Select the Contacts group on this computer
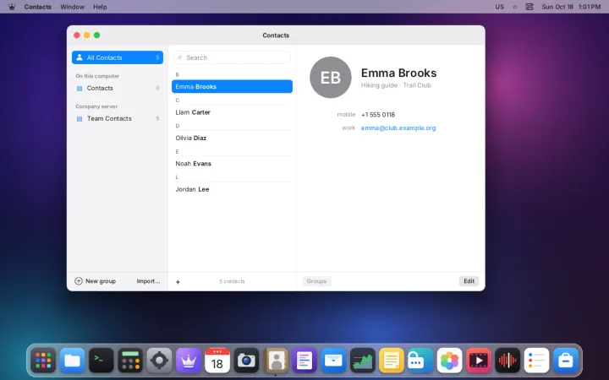 point(118,88)
